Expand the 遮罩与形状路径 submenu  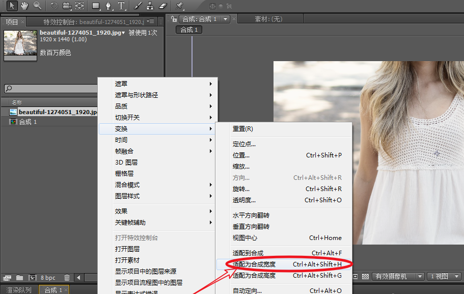click(x=158, y=95)
